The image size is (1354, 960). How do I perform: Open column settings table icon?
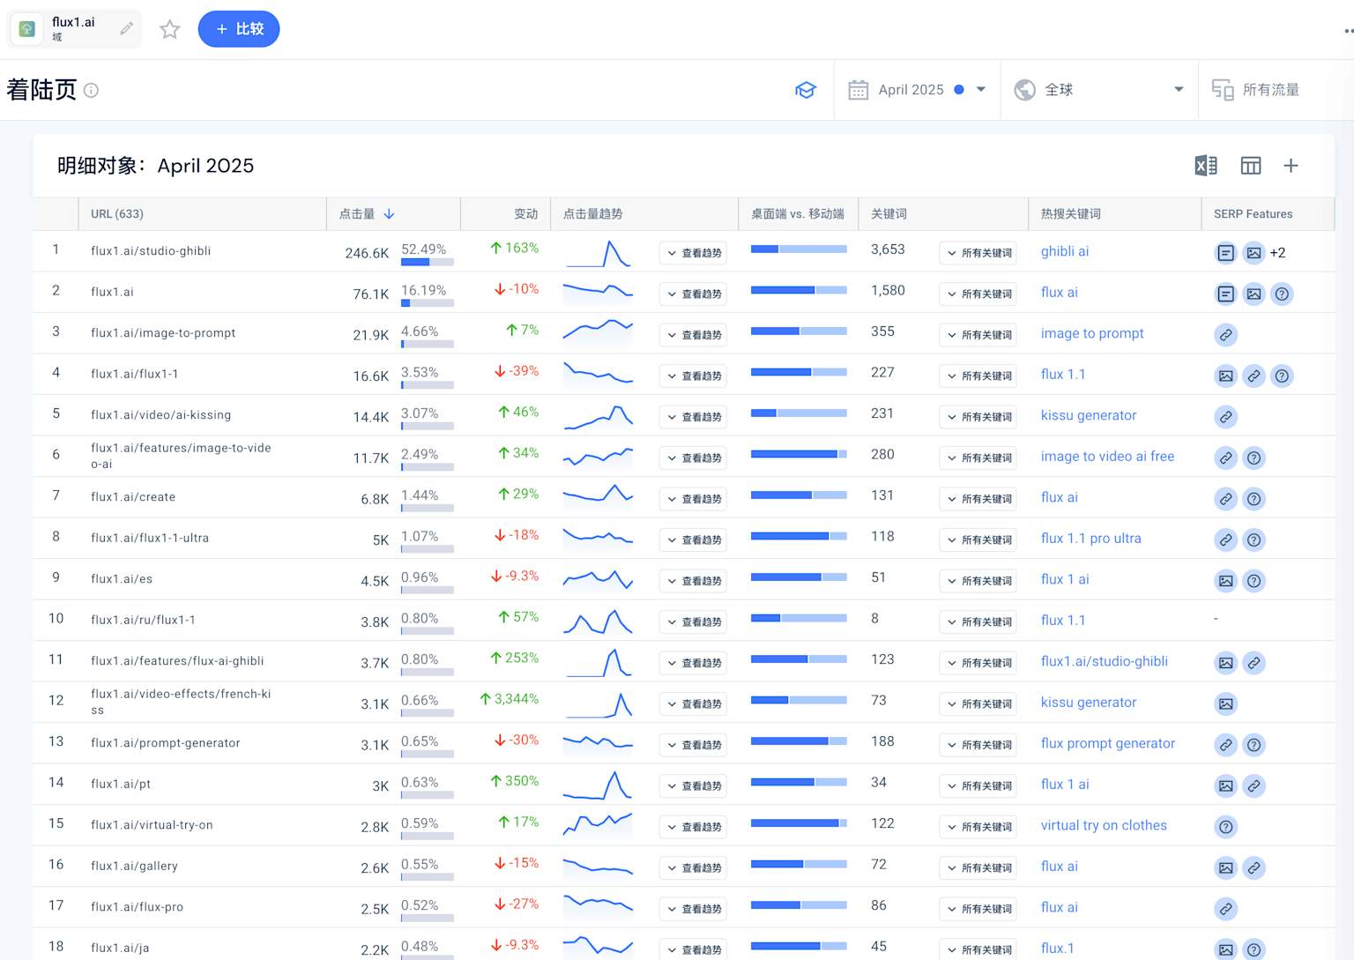click(x=1251, y=166)
